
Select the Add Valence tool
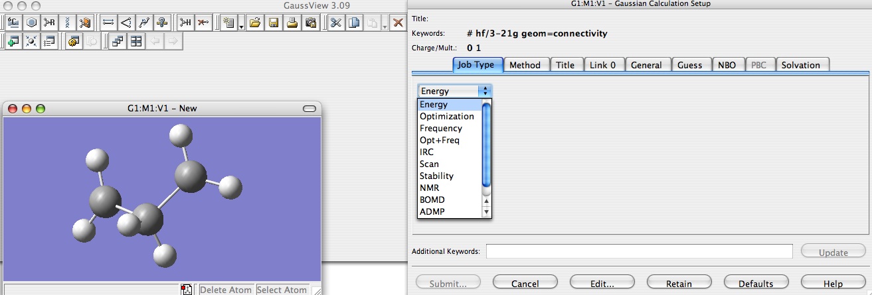[185, 23]
